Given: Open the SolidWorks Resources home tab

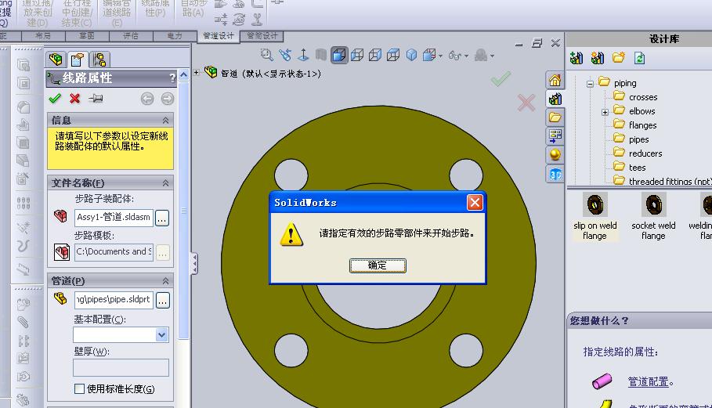Looking at the screenshot, I should click(555, 81).
